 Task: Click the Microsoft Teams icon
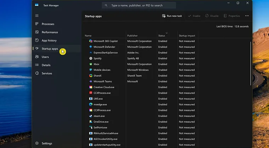pyautogui.click(x=91, y=81)
